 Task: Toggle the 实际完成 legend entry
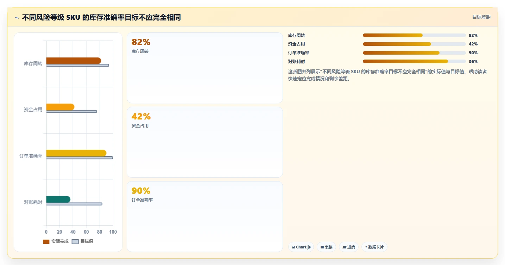point(56,241)
